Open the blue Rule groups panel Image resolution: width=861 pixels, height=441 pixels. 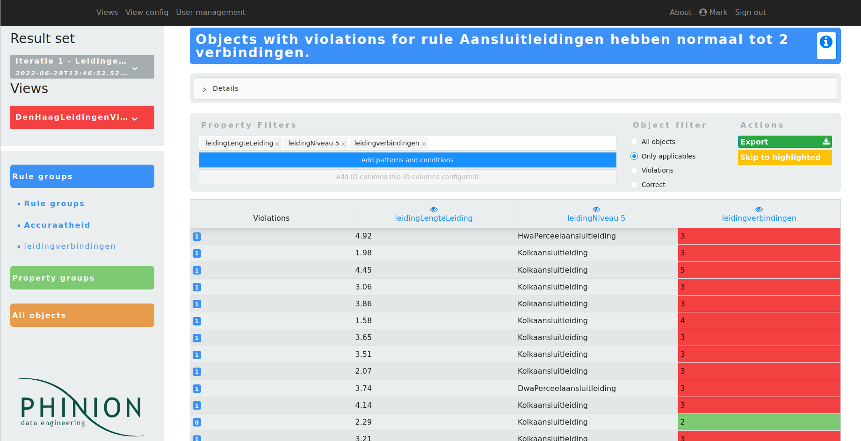(82, 176)
